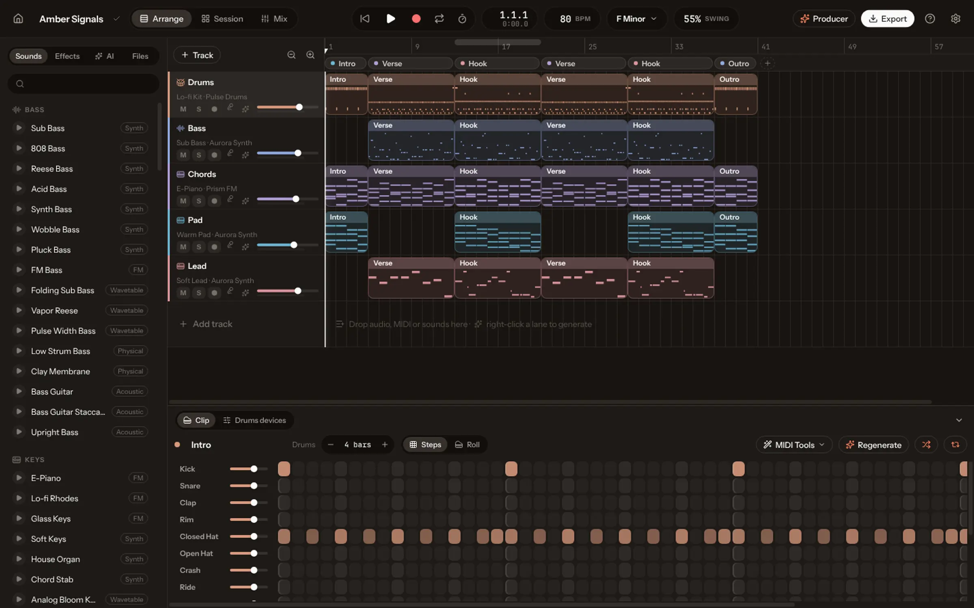The width and height of the screenshot is (974, 608).
Task: Open settings gear icon
Action: pos(955,19)
